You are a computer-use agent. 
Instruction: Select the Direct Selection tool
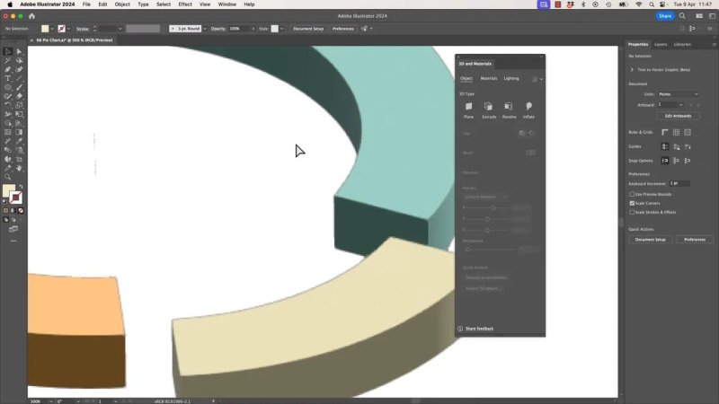pos(19,51)
